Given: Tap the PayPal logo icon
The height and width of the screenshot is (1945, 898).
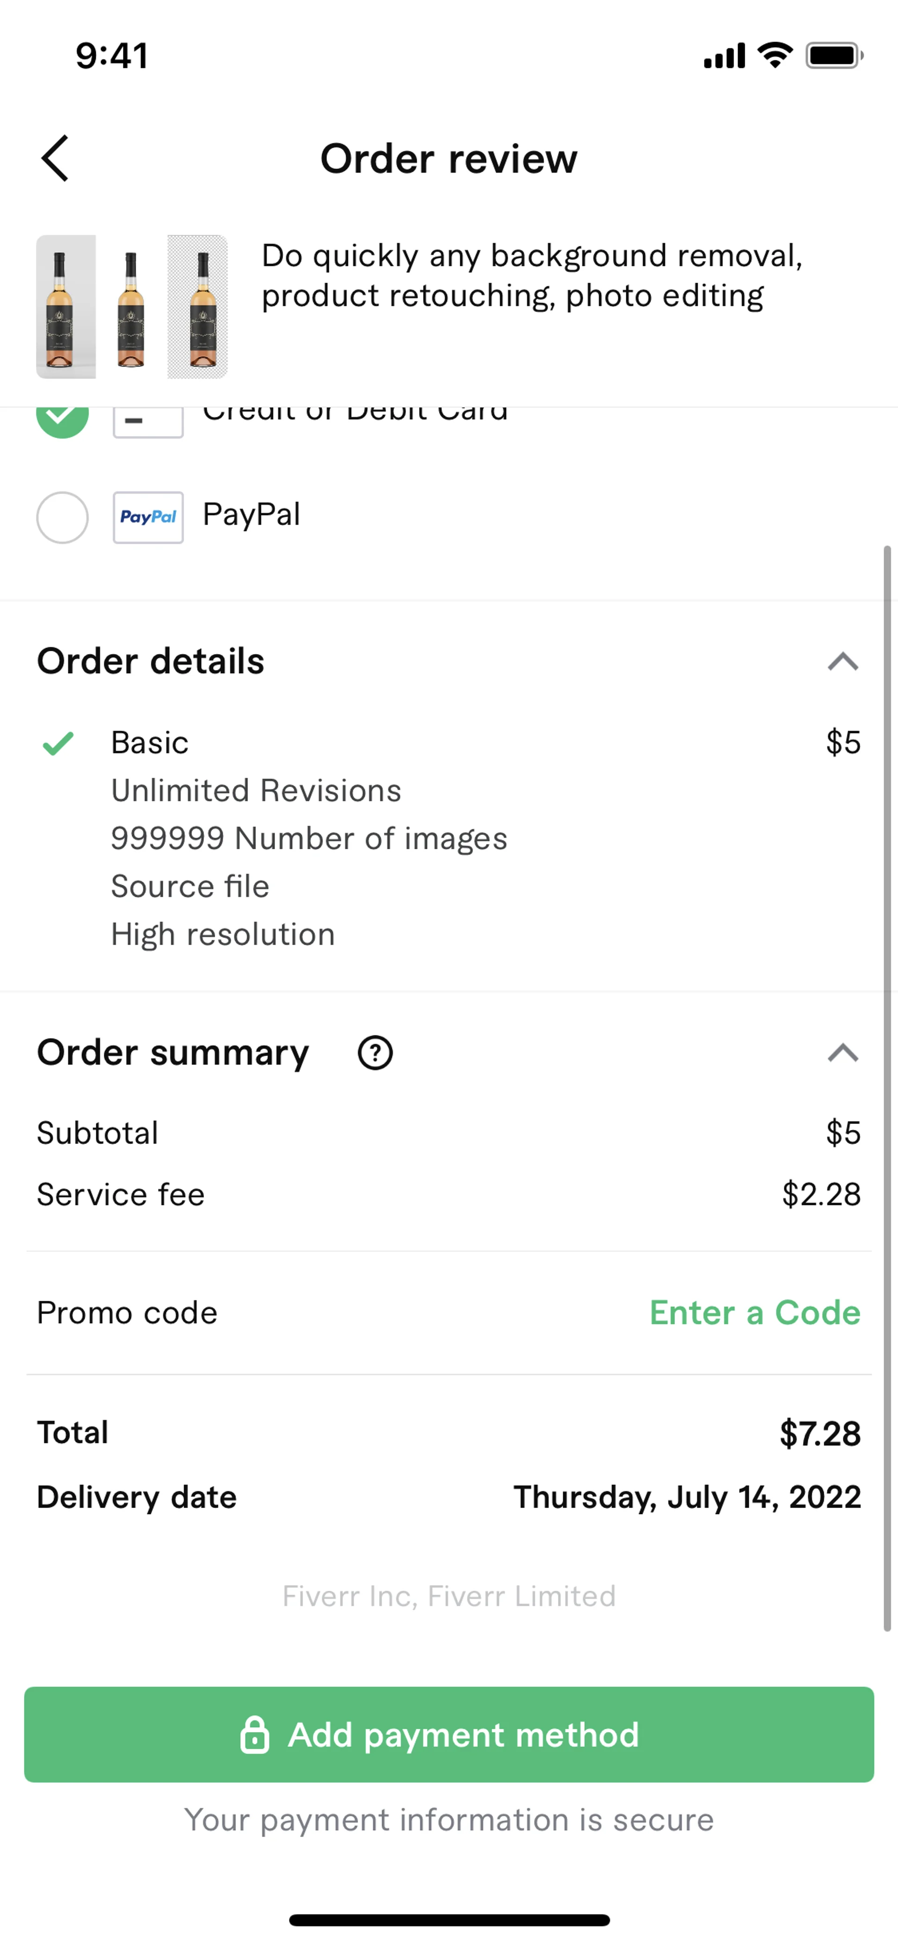Looking at the screenshot, I should pos(148,517).
